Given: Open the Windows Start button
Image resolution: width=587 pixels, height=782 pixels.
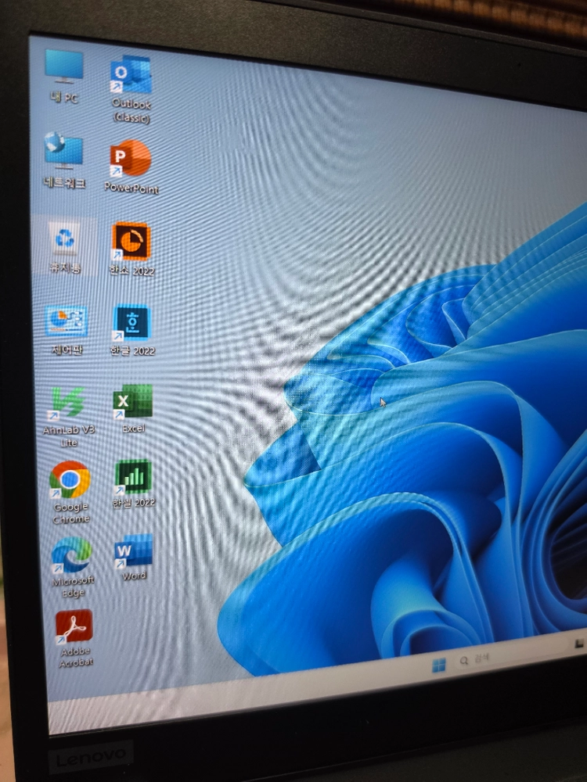Looking at the screenshot, I should pos(439,665).
